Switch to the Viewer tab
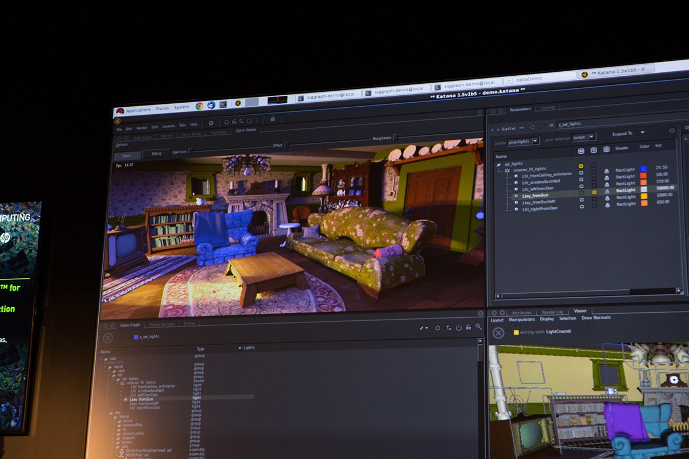 (x=580, y=311)
